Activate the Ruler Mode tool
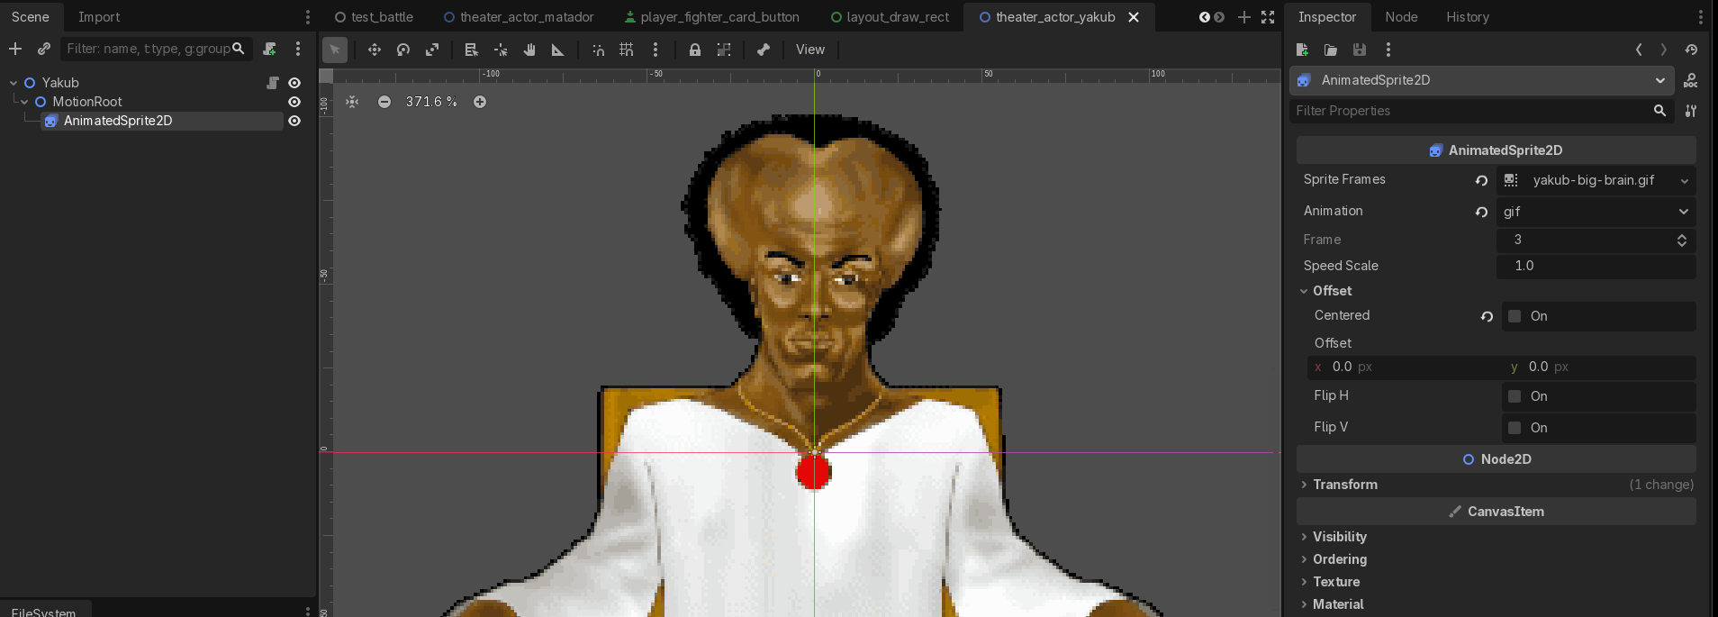Screen dimensions: 1718x617 click(558, 50)
